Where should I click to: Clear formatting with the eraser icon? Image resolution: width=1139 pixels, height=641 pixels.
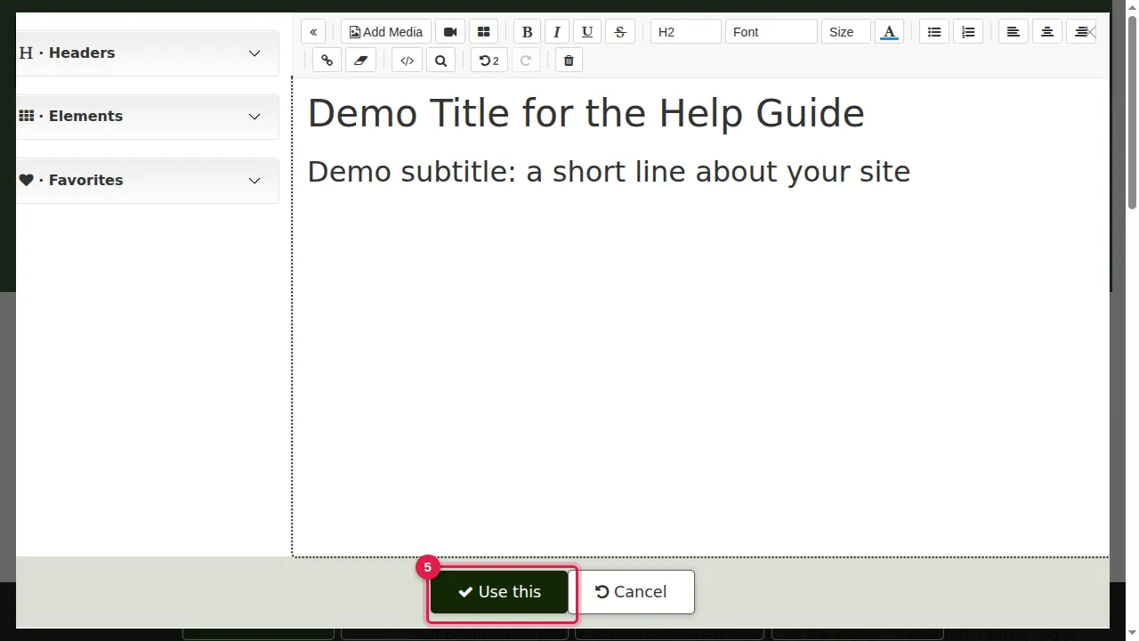point(361,61)
